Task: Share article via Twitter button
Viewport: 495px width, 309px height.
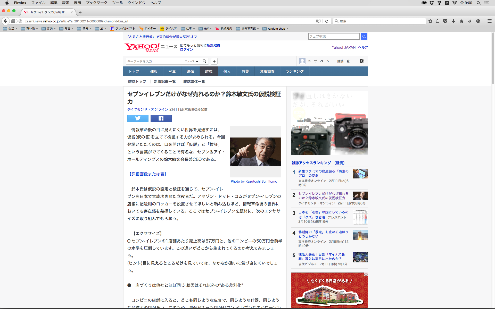Action: pos(138,118)
